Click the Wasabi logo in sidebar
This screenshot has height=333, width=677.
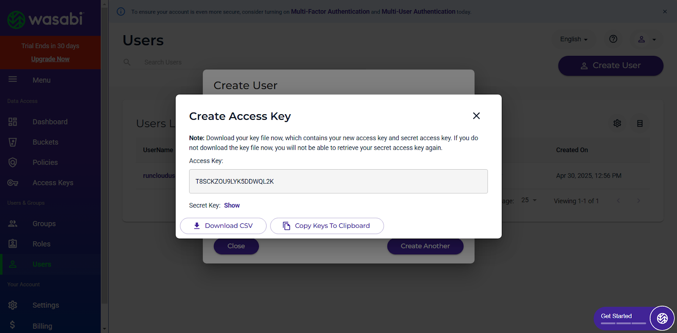click(45, 19)
